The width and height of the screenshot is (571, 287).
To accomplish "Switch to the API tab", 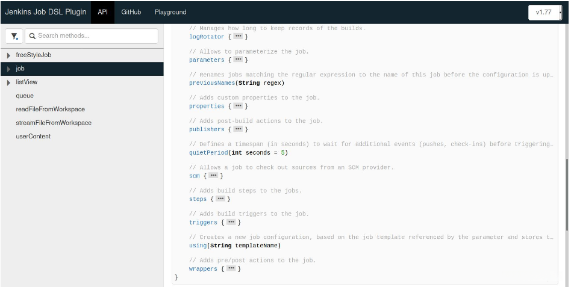I will tap(102, 12).
